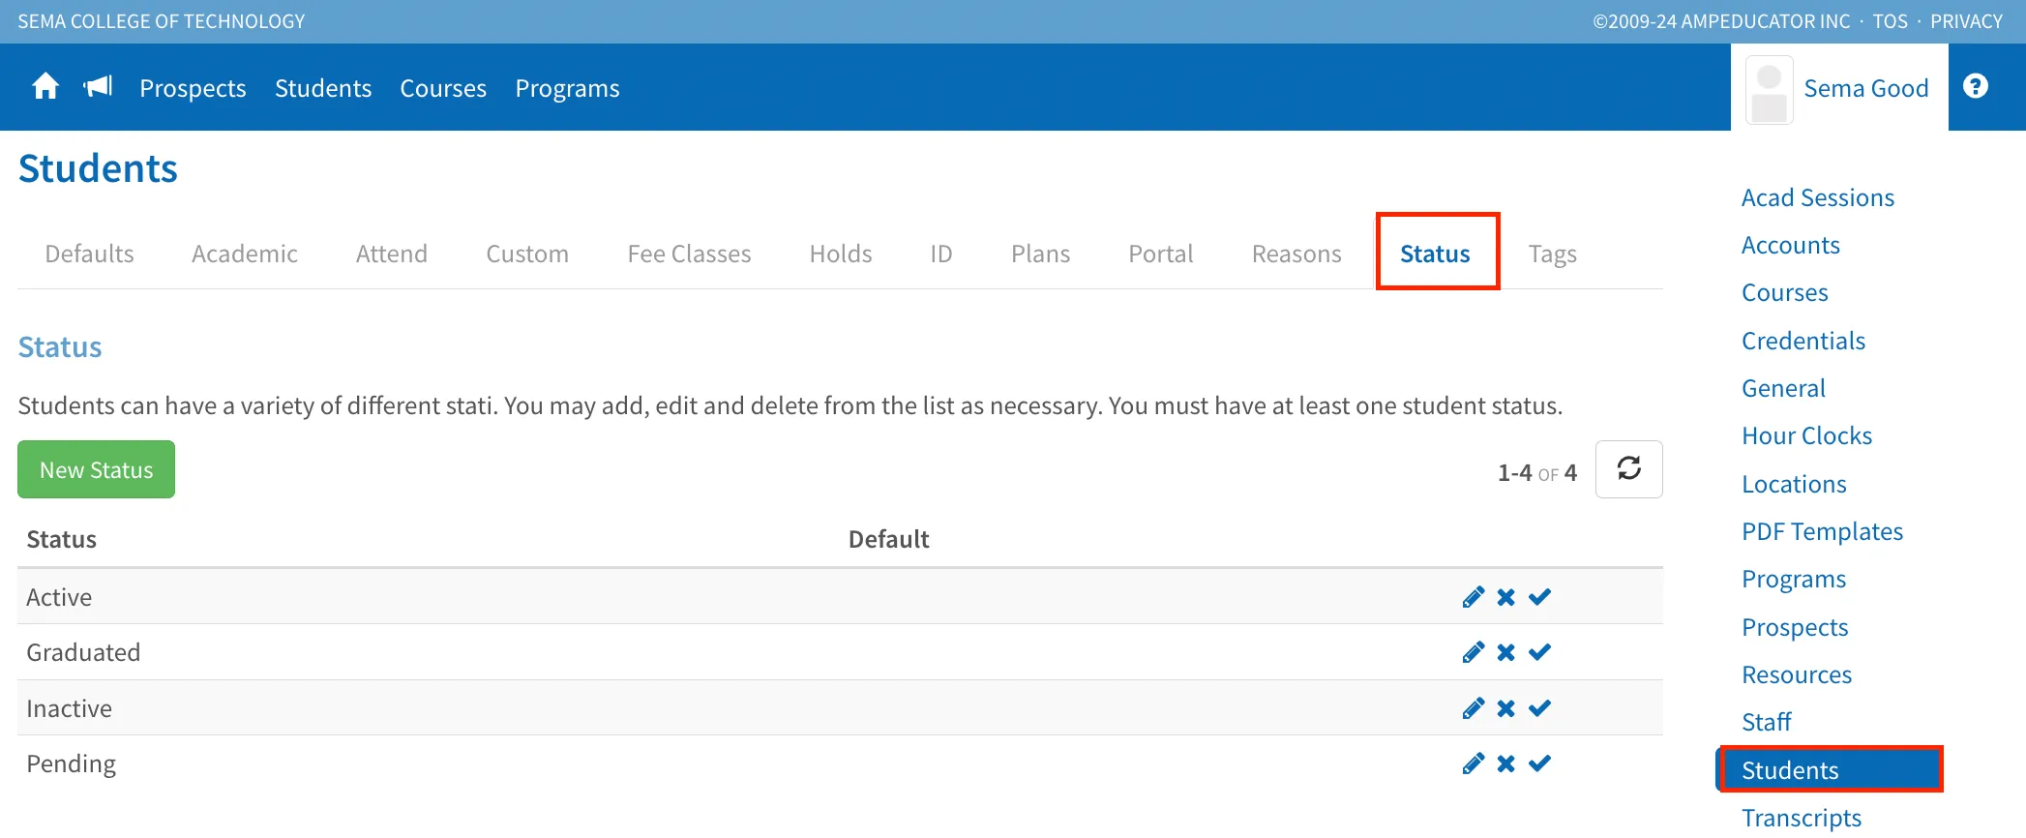
Task: Delete the Active status with X icon
Action: (x=1506, y=597)
